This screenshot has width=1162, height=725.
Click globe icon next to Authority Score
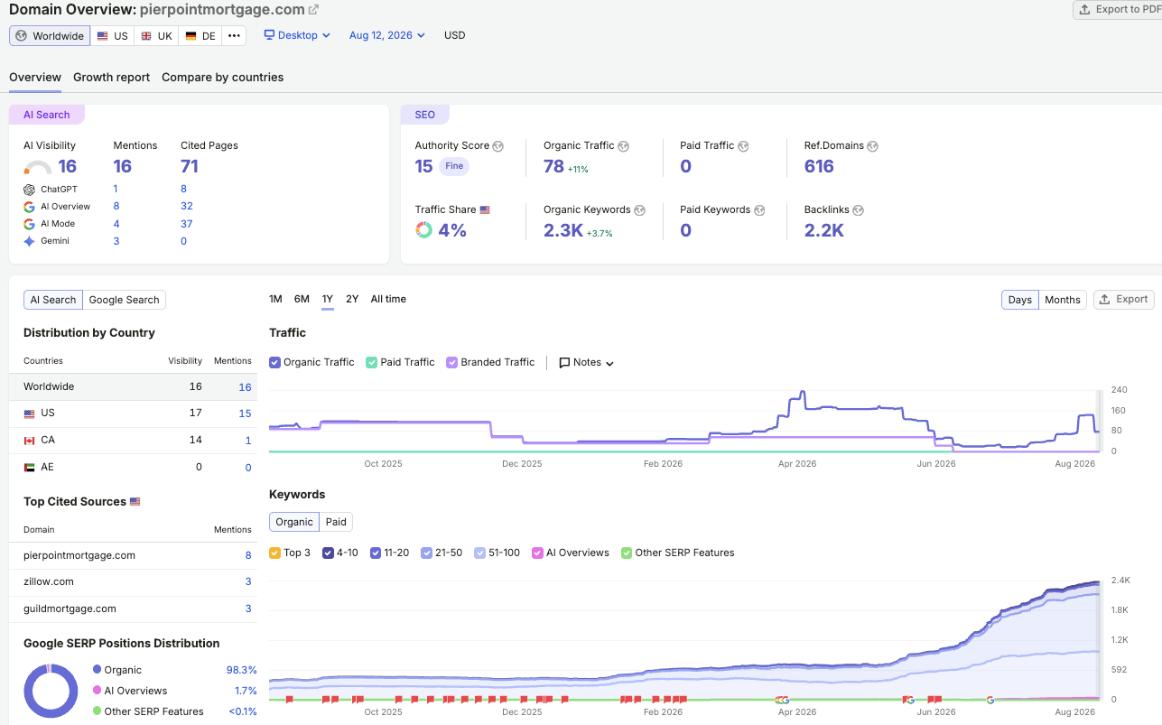coord(498,146)
